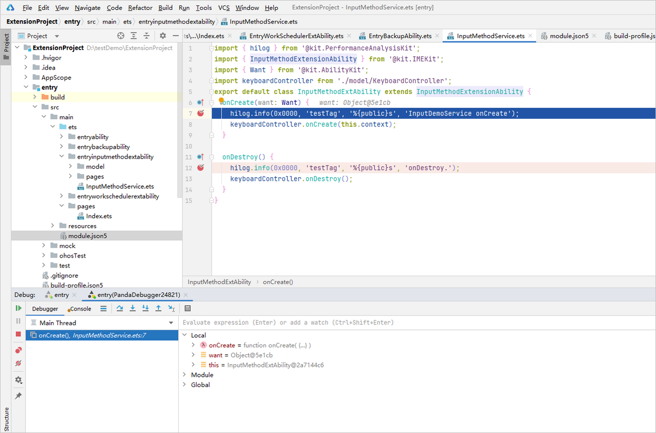
Task: Open the Evaluate Expression calculator icon
Action: pyautogui.click(x=188, y=308)
